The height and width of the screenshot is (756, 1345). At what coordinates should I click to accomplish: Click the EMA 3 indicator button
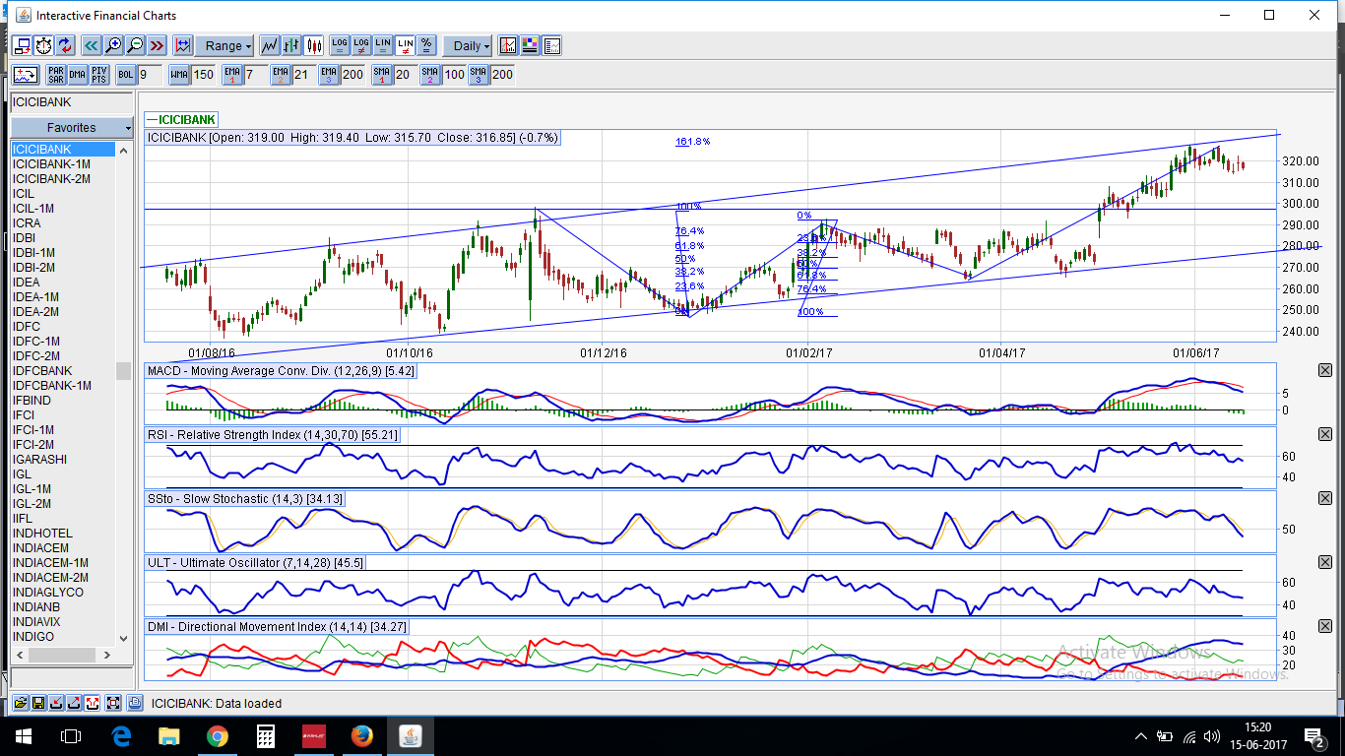(329, 74)
